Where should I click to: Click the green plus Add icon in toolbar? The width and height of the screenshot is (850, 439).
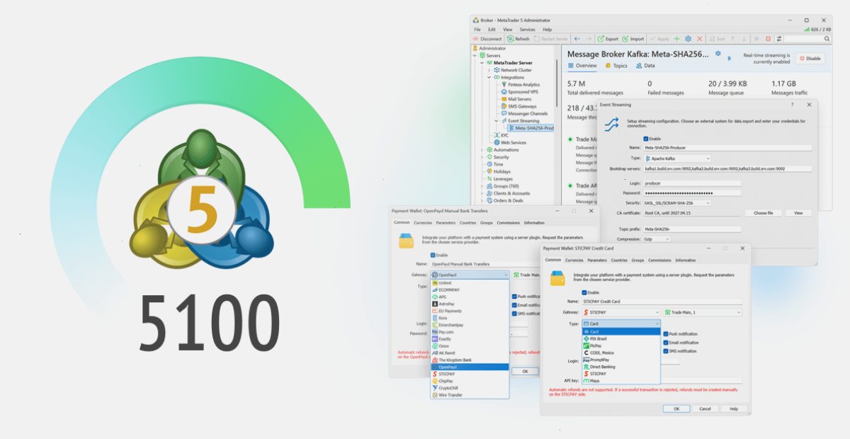point(676,39)
